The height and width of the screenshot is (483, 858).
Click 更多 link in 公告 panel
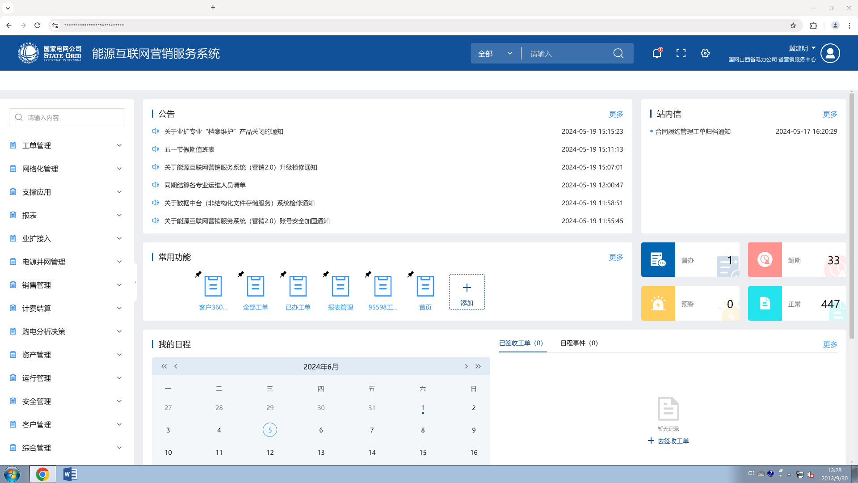click(x=616, y=114)
